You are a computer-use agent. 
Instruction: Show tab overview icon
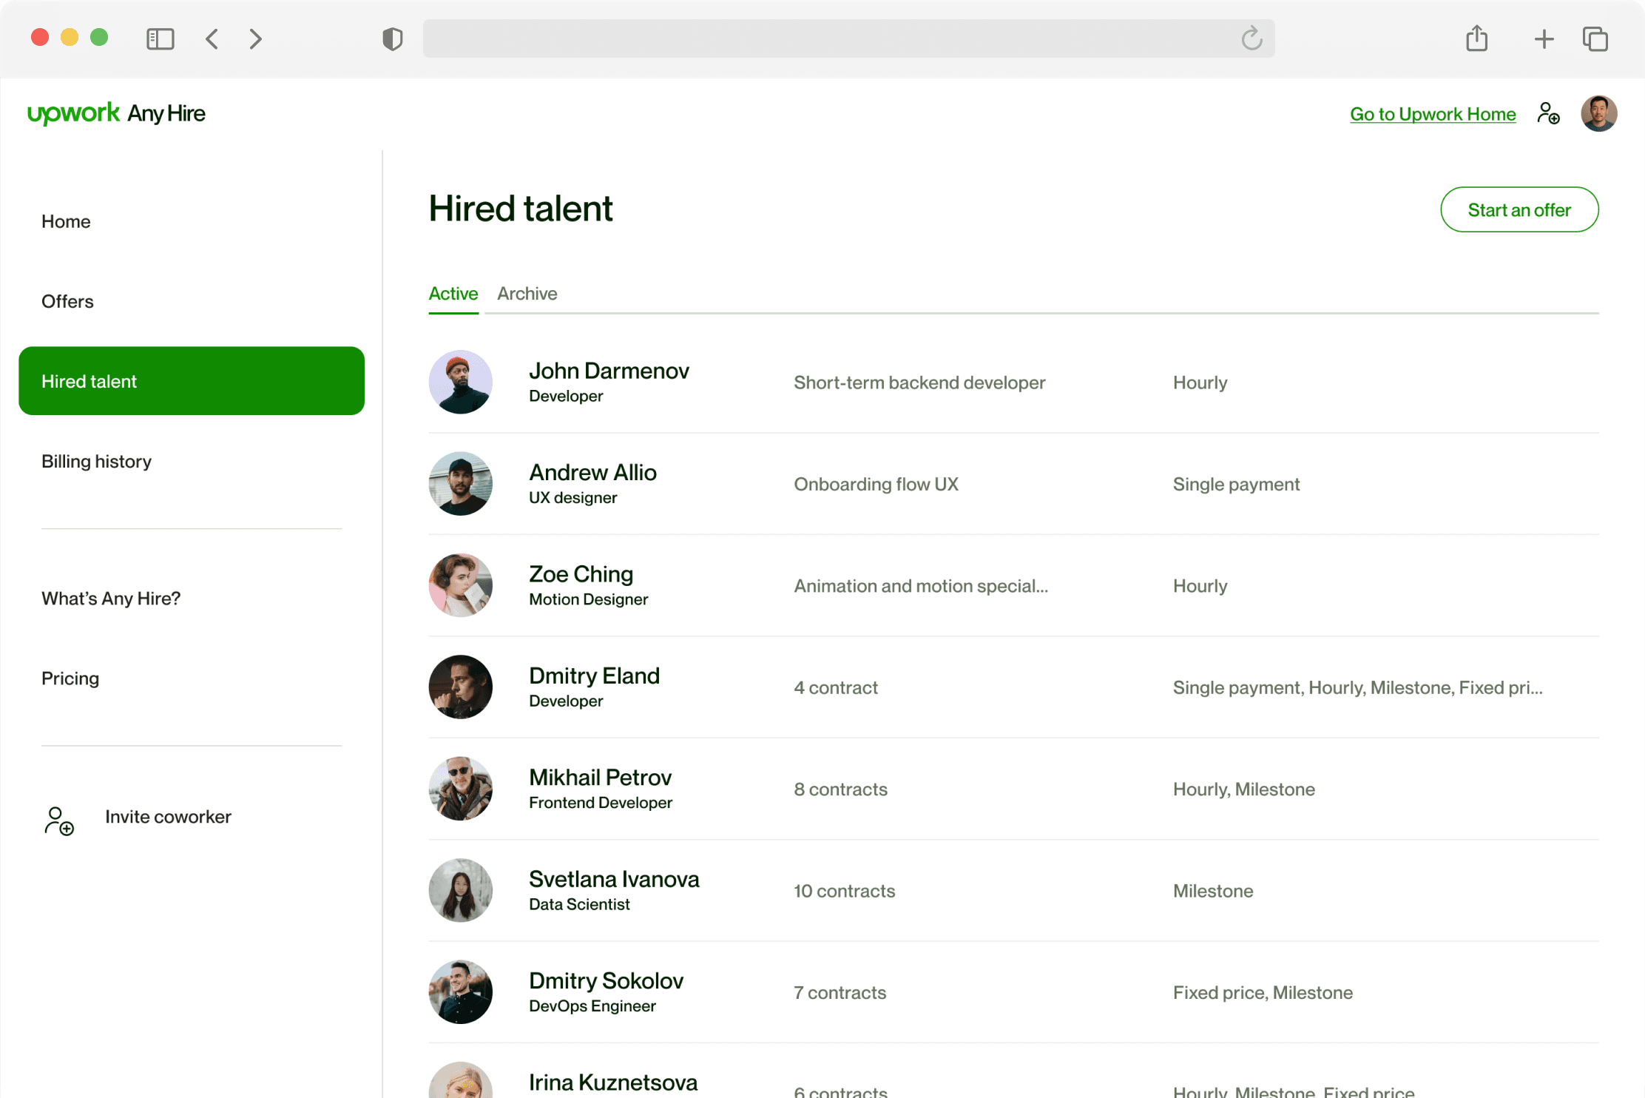pos(1595,38)
